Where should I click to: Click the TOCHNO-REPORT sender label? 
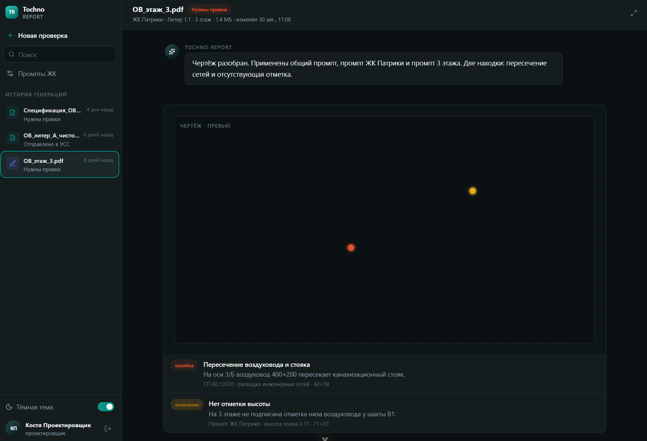pos(208,47)
